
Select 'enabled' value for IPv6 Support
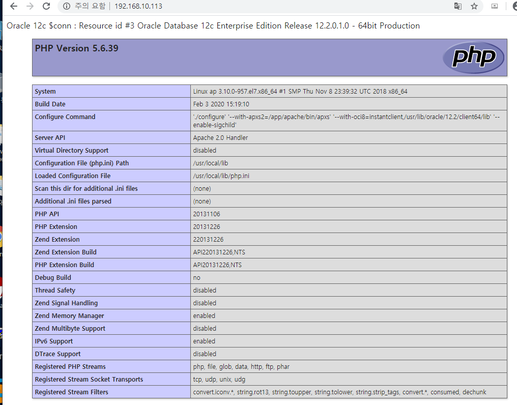tap(204, 341)
